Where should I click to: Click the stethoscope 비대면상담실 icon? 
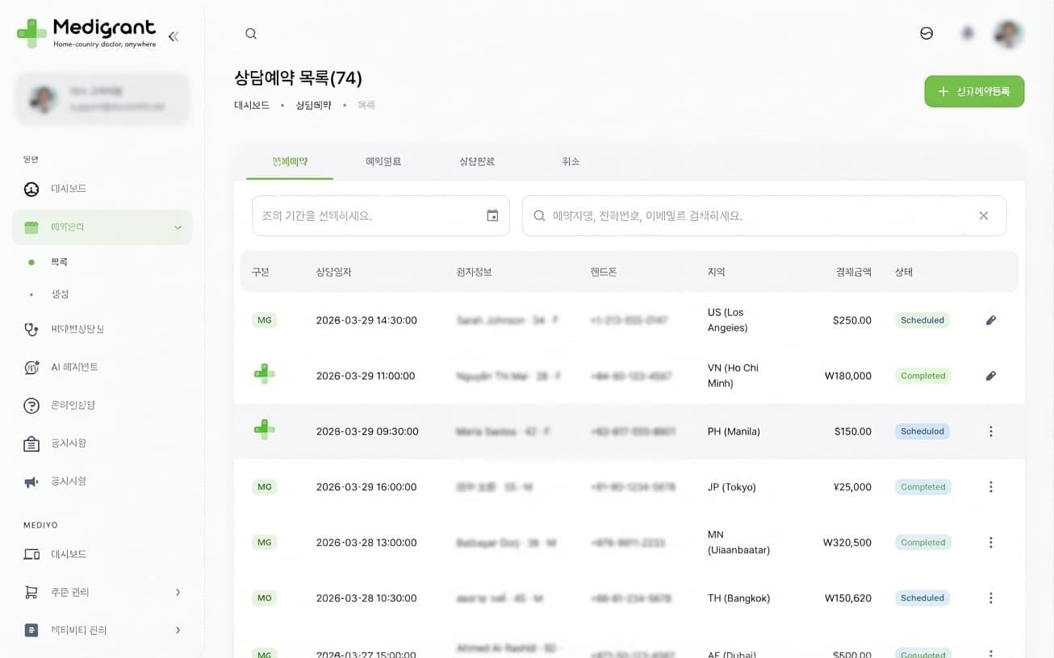pos(31,329)
